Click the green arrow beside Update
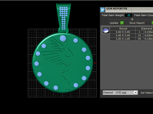This screenshot has height=114, width=153. click(x=122, y=23)
